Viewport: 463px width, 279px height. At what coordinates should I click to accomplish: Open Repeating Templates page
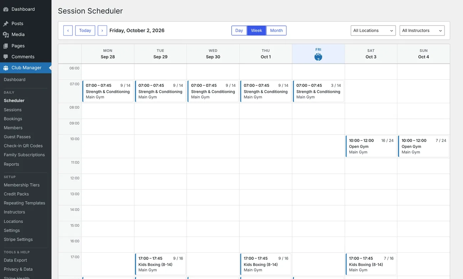pos(25,203)
